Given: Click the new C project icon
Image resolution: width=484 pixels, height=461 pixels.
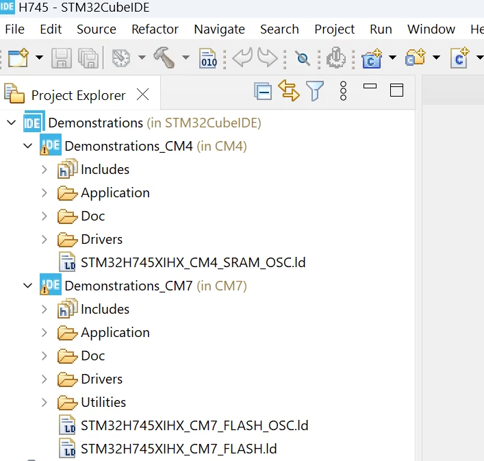Looking at the screenshot, I should coord(372,58).
